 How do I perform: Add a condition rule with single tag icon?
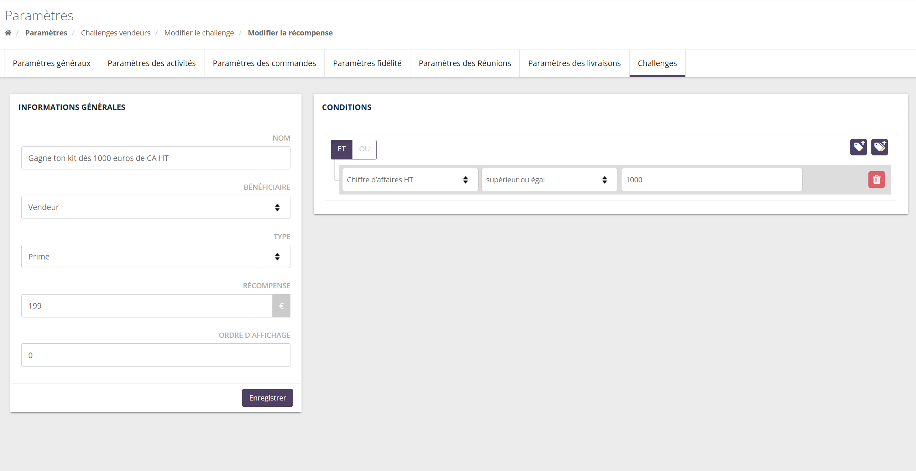[x=858, y=147]
